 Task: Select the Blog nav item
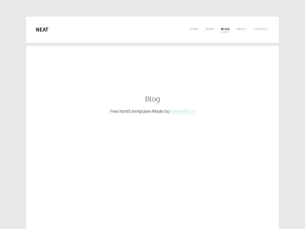225,29
